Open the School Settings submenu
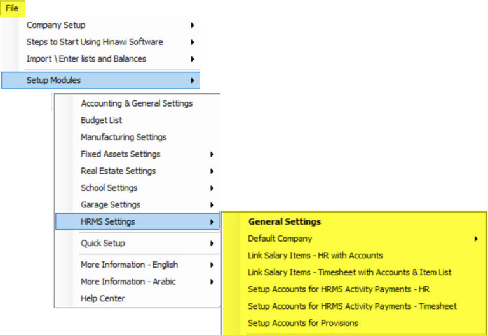Viewport: 488px width, 335px height. [x=109, y=188]
